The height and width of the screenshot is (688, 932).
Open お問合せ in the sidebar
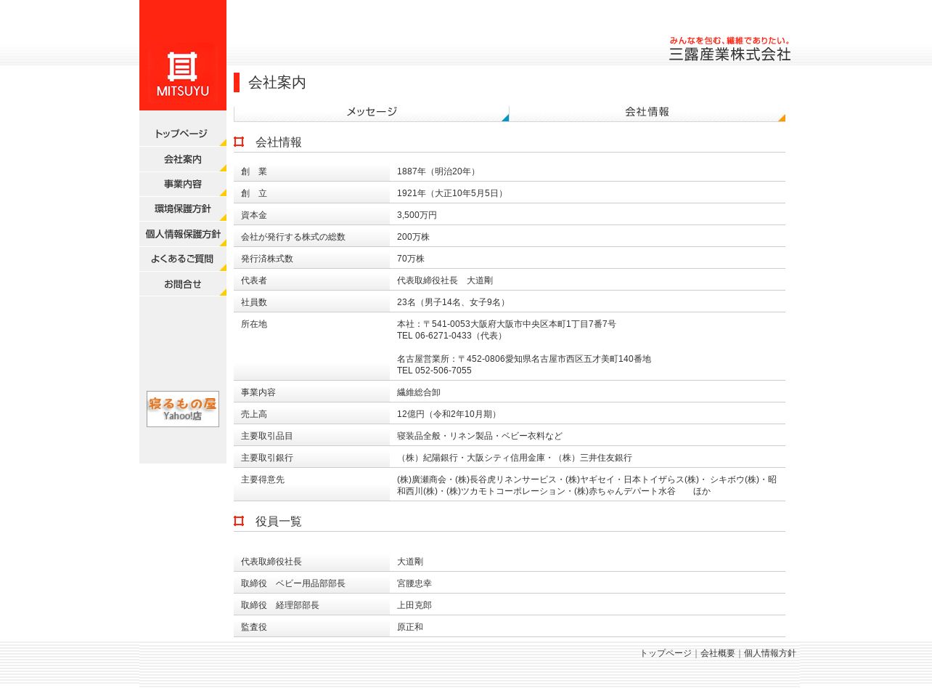(x=183, y=284)
